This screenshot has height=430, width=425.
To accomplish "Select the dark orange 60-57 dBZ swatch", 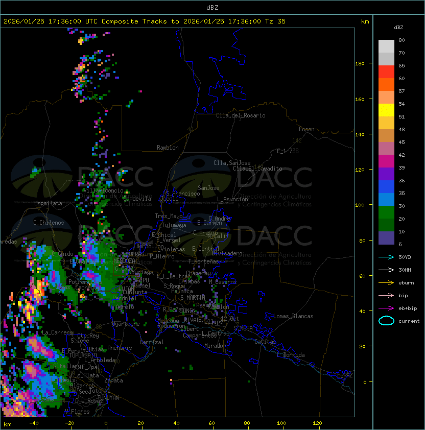I will [x=386, y=84].
